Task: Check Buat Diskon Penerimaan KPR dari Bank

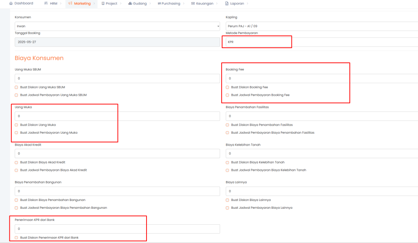Action: pyautogui.click(x=16, y=237)
